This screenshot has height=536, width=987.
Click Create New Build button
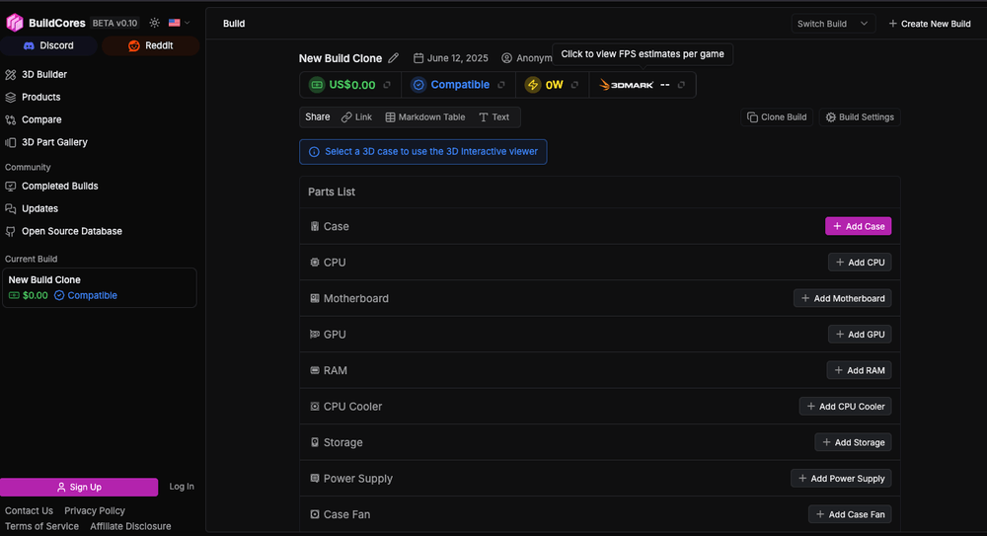tap(929, 24)
